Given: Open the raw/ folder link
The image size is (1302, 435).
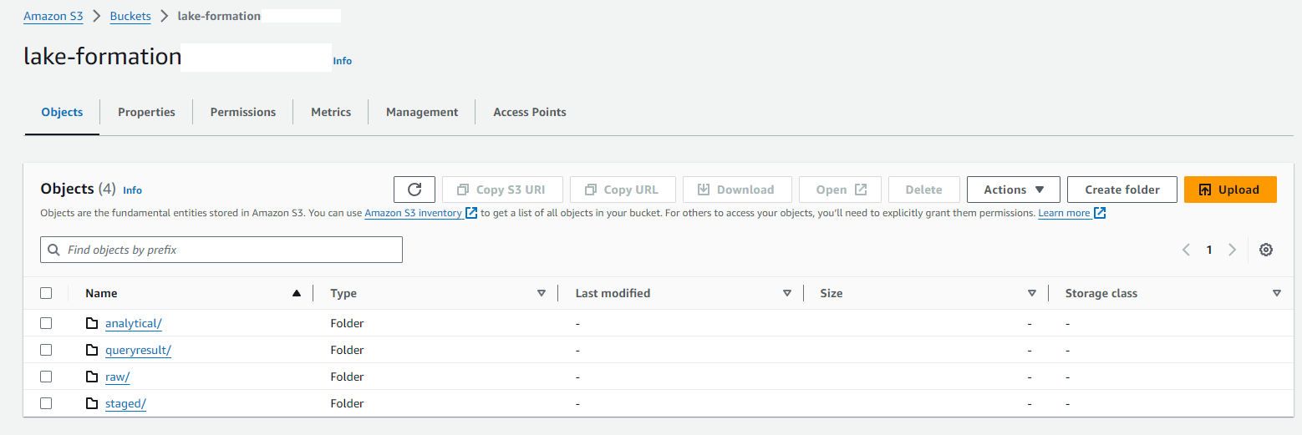Looking at the screenshot, I should pyautogui.click(x=118, y=377).
